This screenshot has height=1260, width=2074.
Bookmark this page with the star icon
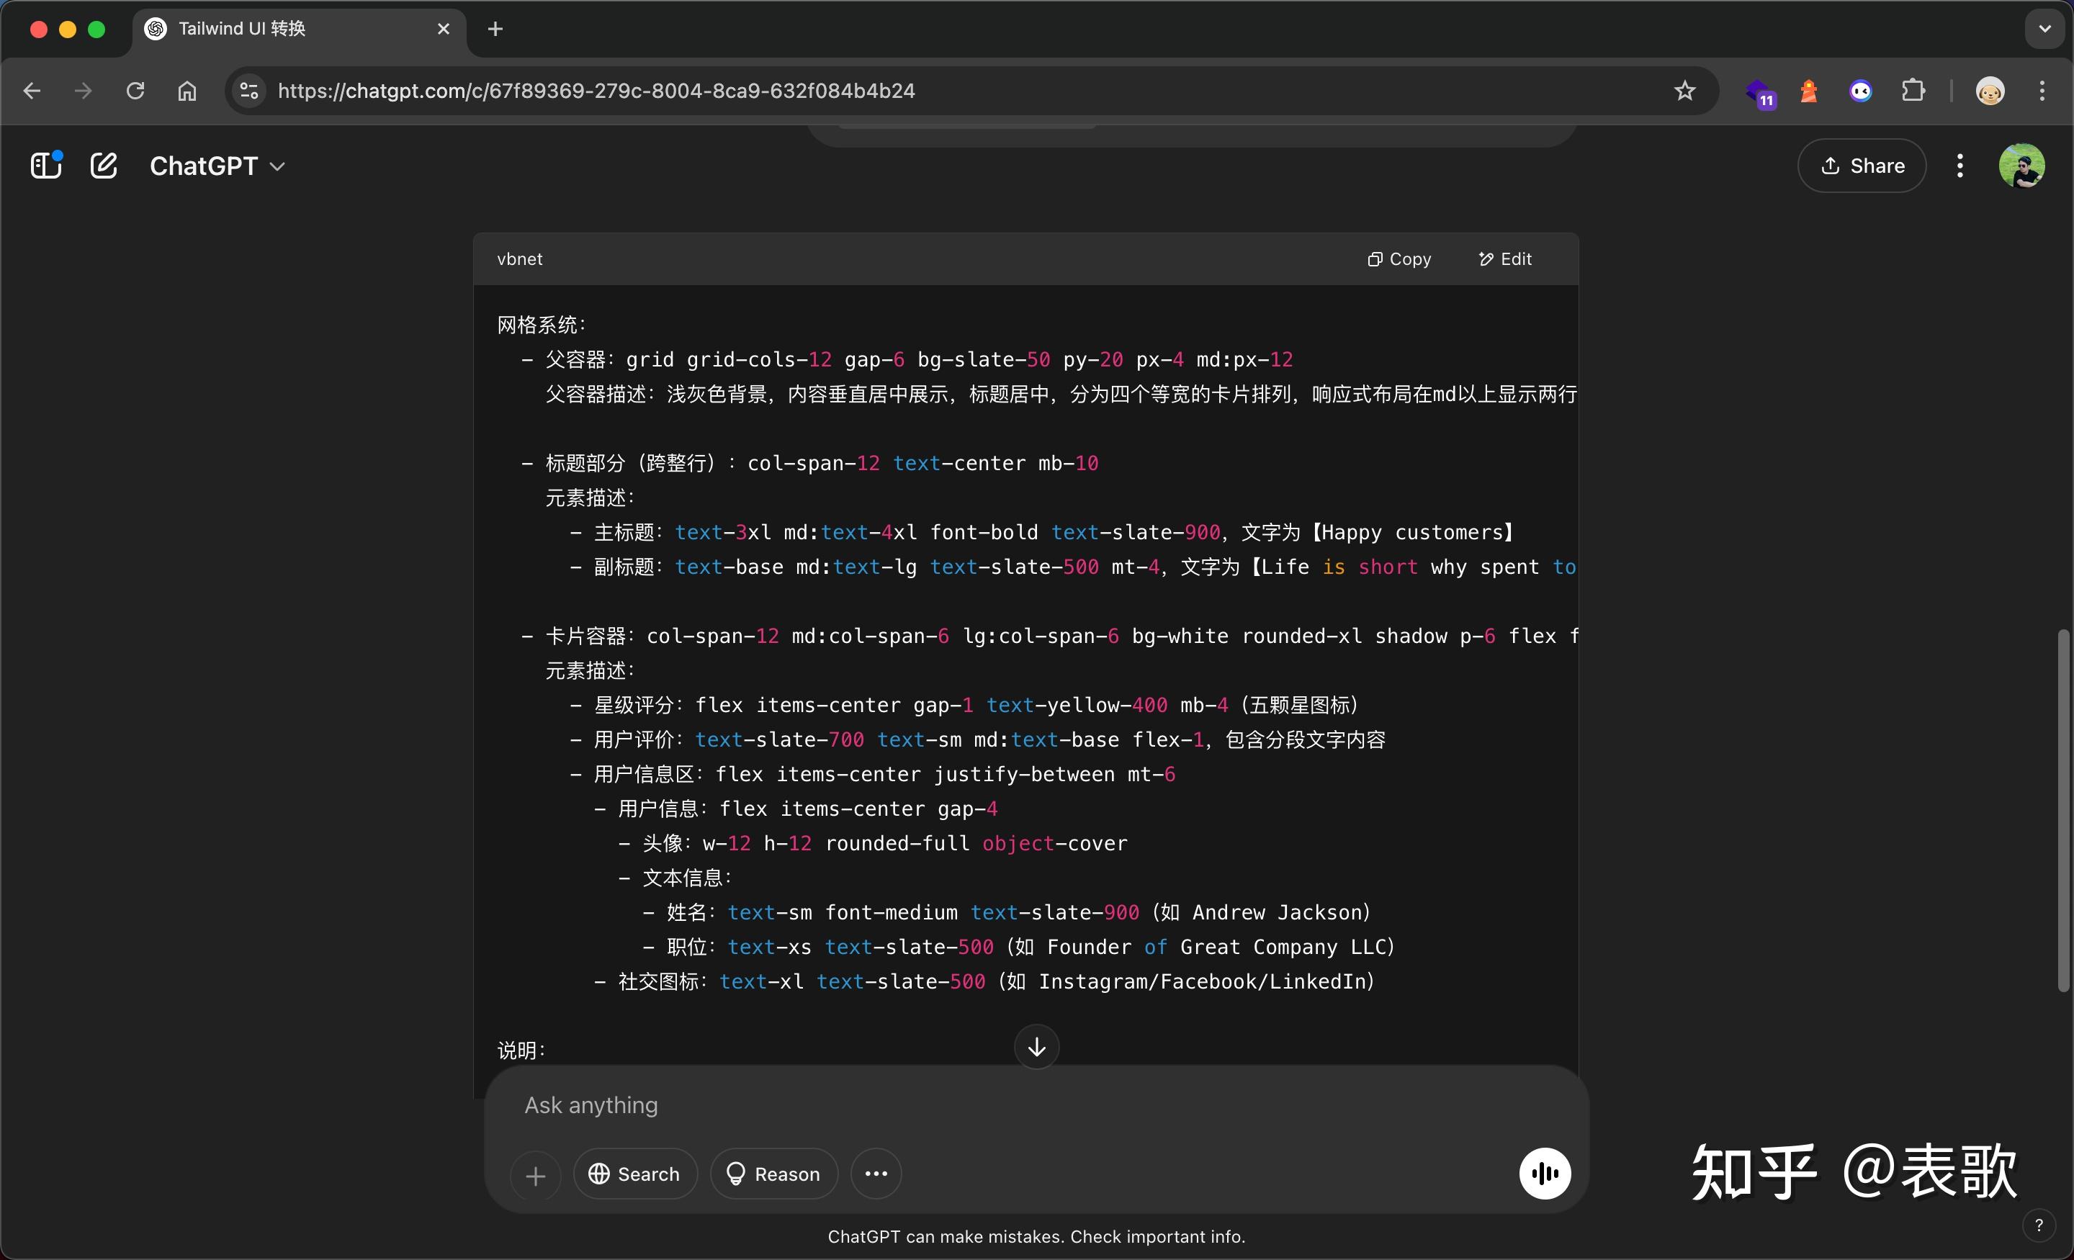click(1685, 91)
